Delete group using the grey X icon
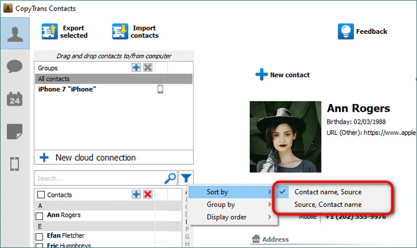Screen dimensions: 417x248 tap(148, 67)
